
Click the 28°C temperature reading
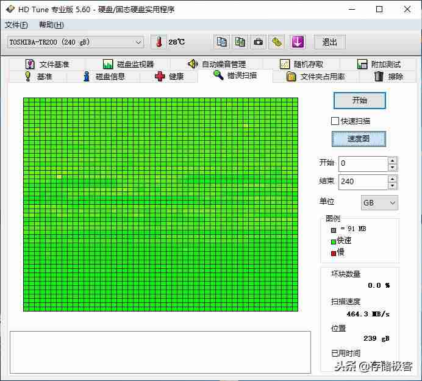click(x=177, y=42)
